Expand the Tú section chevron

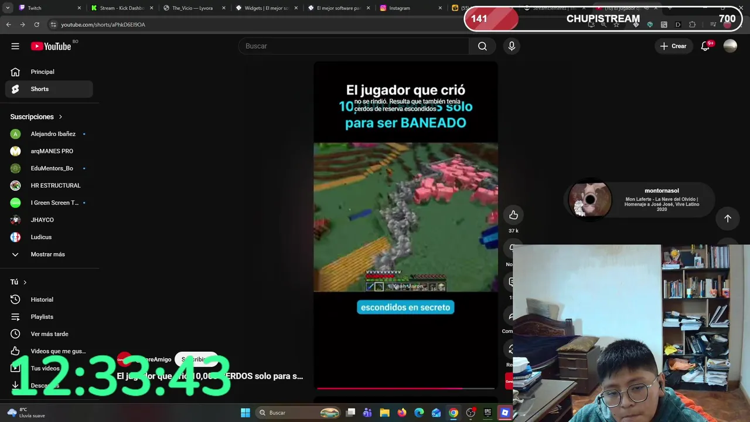point(25,282)
